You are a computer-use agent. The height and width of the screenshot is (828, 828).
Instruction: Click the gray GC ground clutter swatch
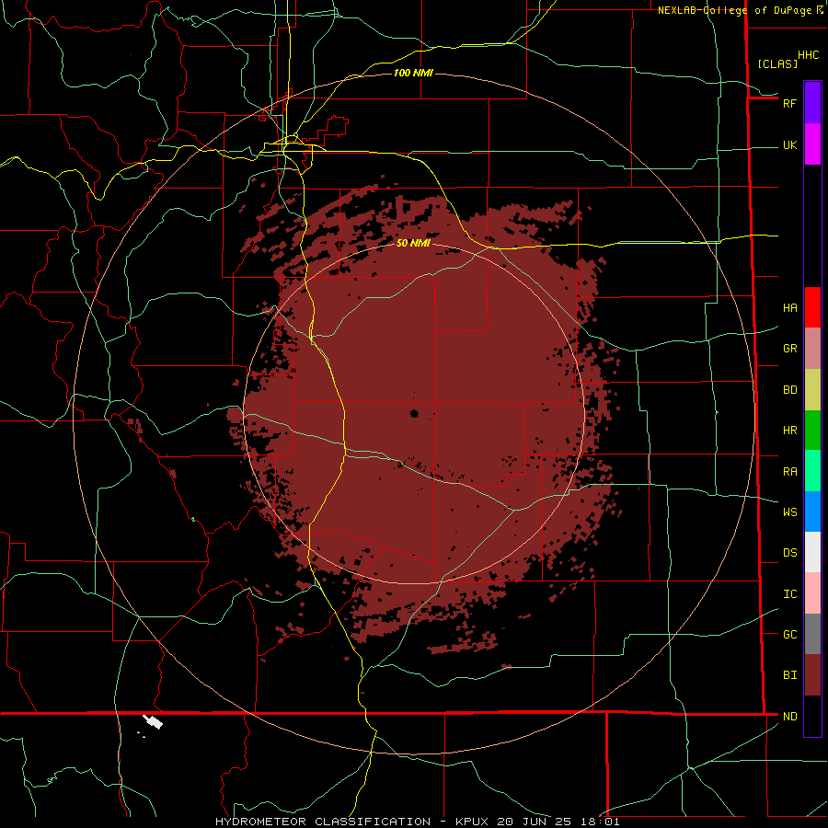point(812,634)
